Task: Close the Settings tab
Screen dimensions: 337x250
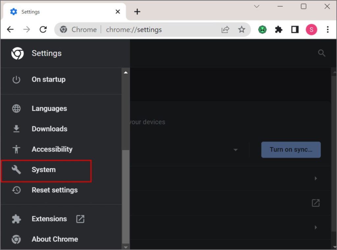Action: coord(118,11)
